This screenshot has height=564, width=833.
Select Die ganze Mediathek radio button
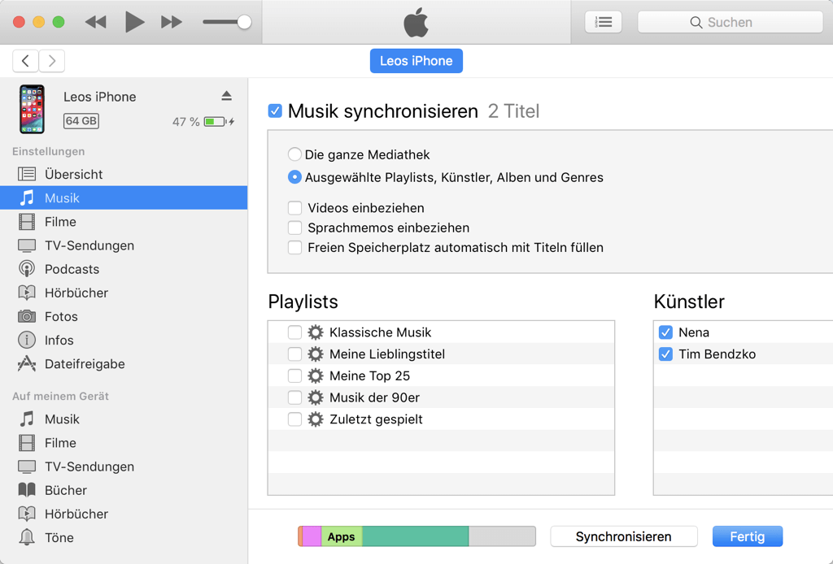pos(294,154)
